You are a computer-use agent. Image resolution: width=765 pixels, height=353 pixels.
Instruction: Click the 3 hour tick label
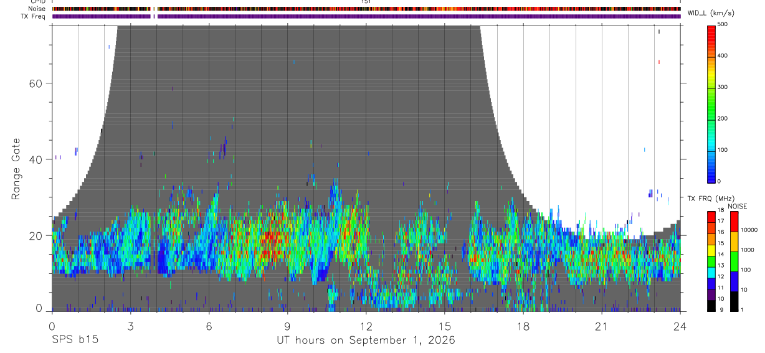[130, 324]
